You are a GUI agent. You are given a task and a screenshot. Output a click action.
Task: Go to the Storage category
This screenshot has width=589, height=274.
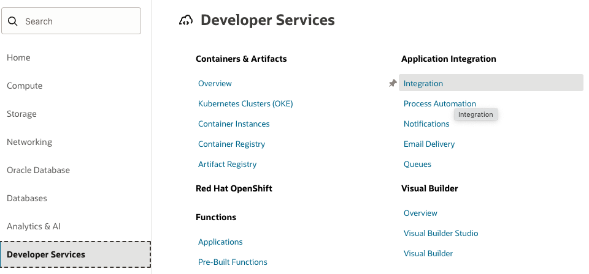[21, 114]
